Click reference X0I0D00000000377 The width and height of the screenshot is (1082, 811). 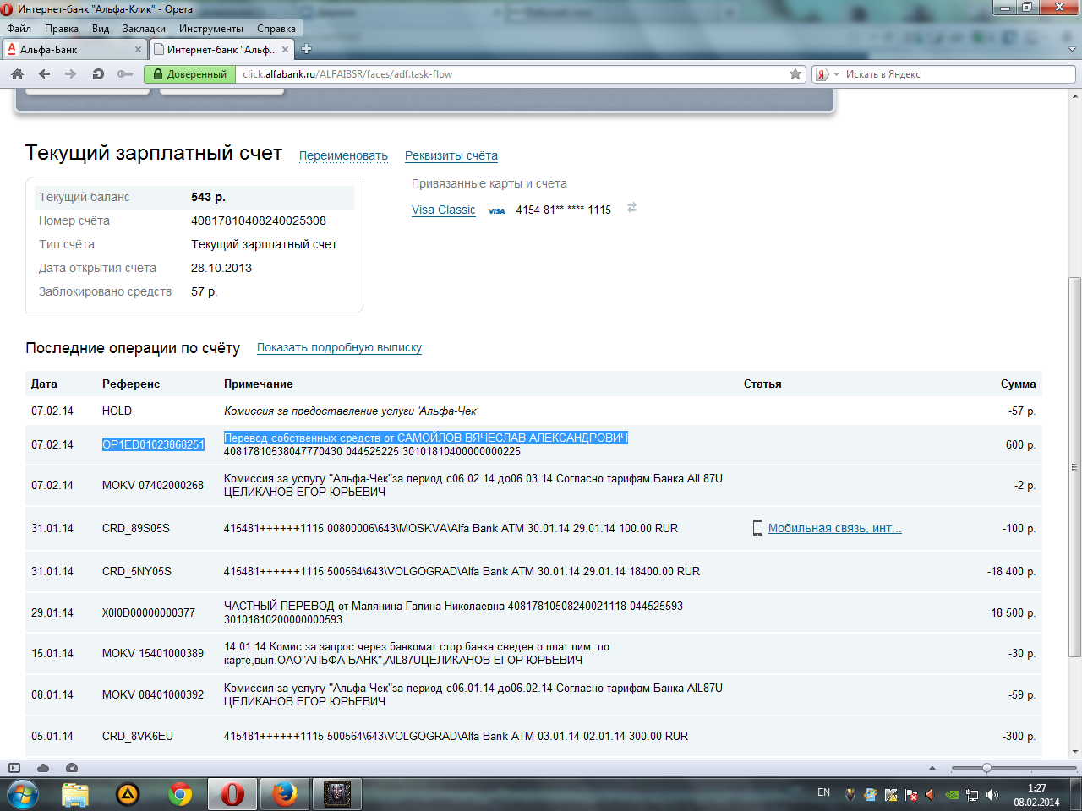[149, 612]
